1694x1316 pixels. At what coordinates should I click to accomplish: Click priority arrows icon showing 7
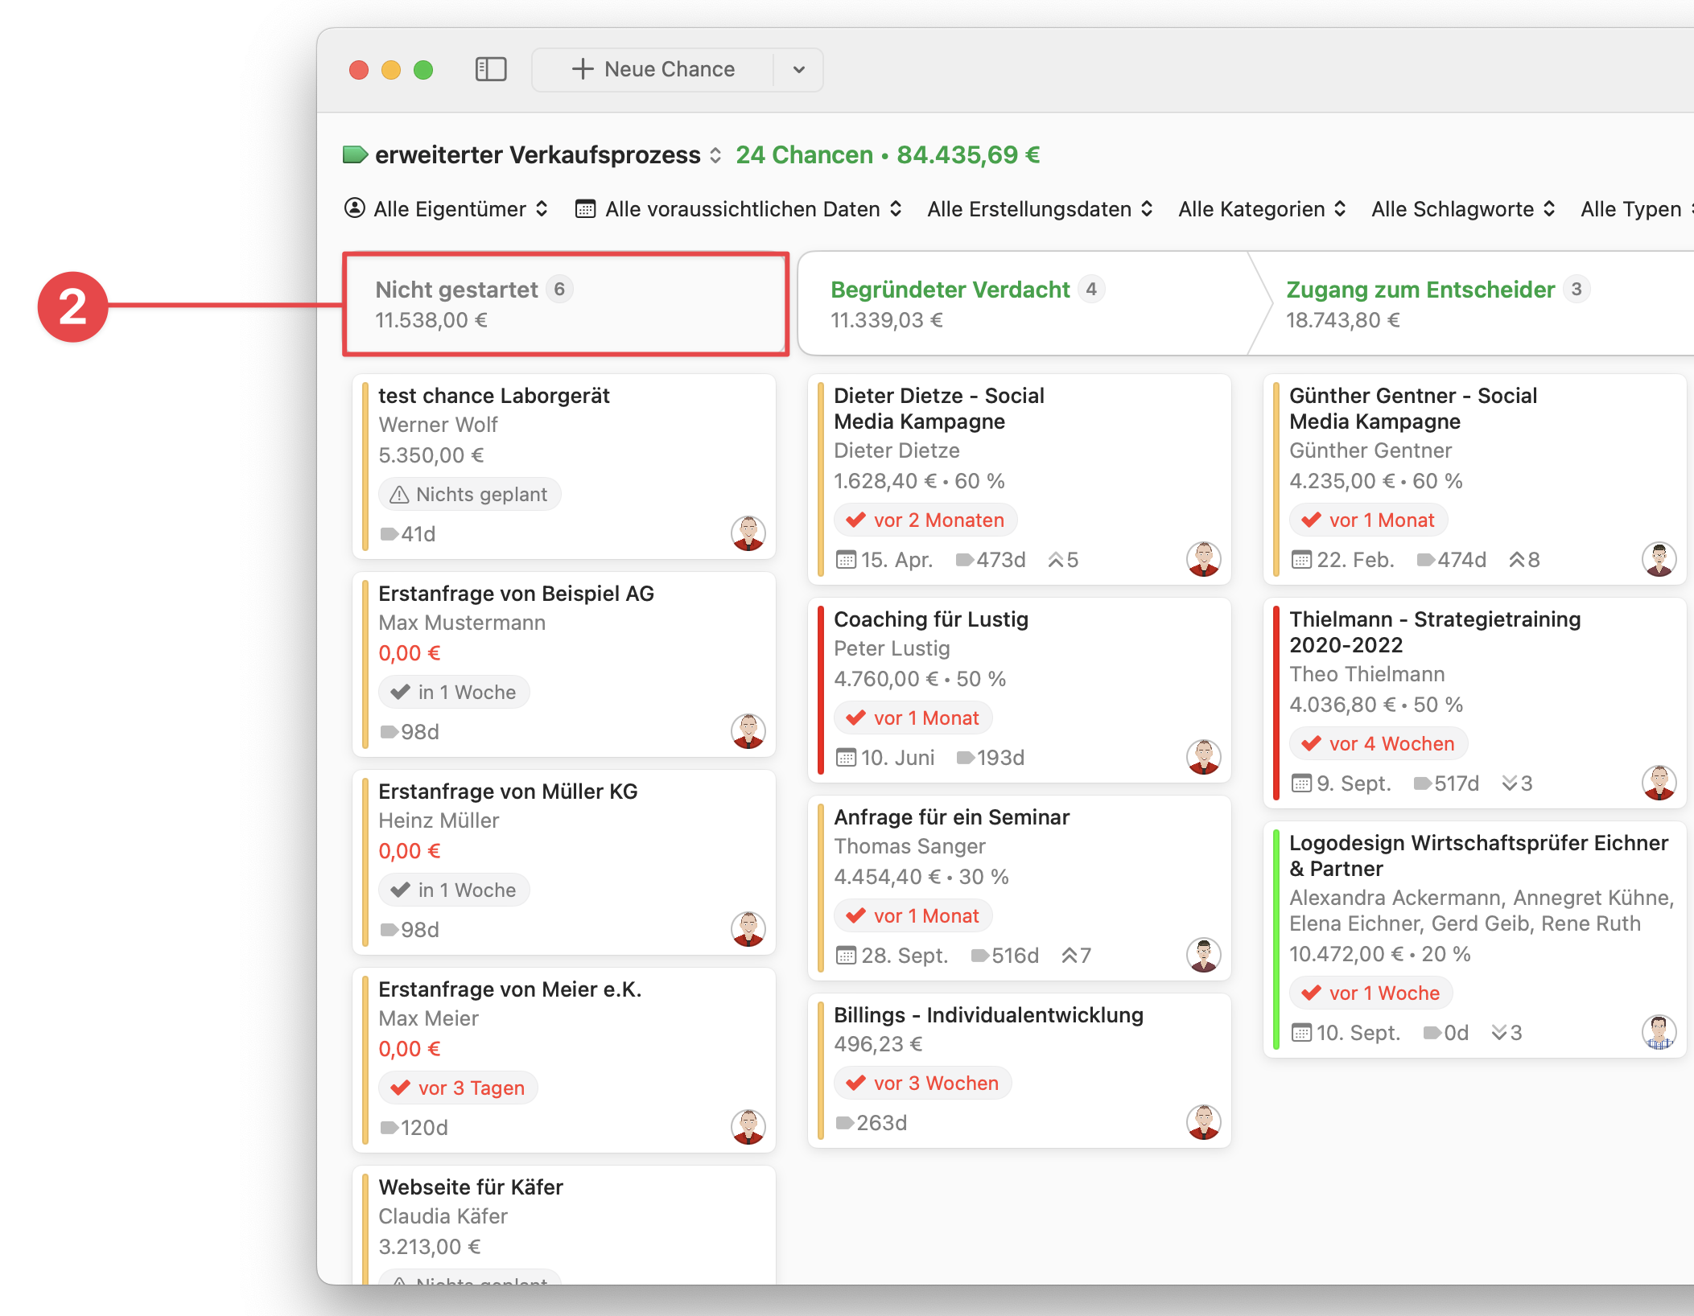[x=1069, y=956]
